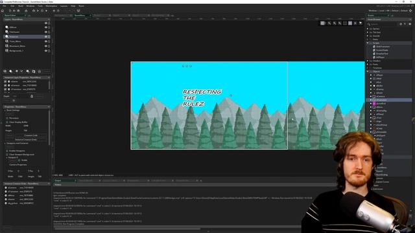The width and height of the screenshot is (415, 233).
Task: Expand the Sounds folder
Action: tap(368, 36)
